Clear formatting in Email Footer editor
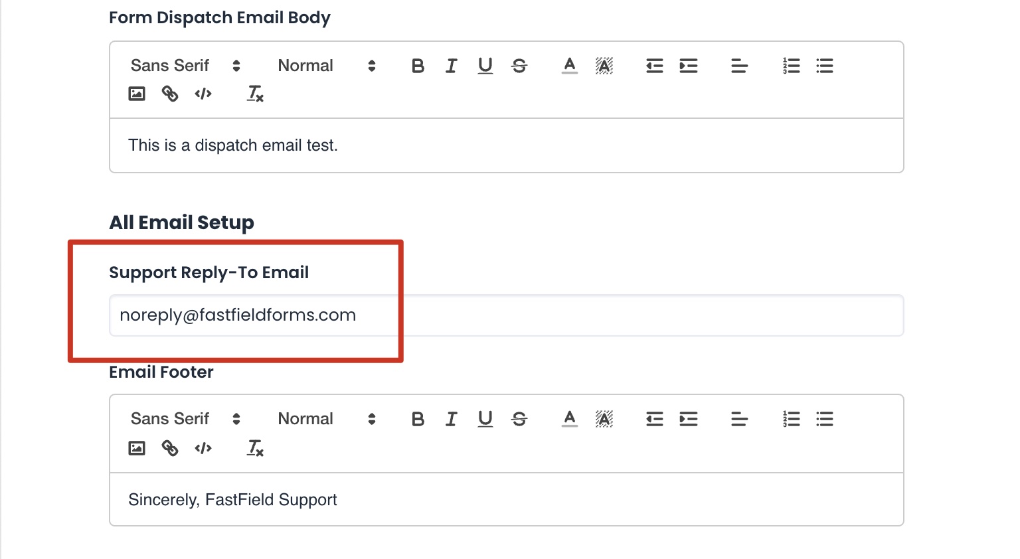1020x559 pixels. point(255,448)
